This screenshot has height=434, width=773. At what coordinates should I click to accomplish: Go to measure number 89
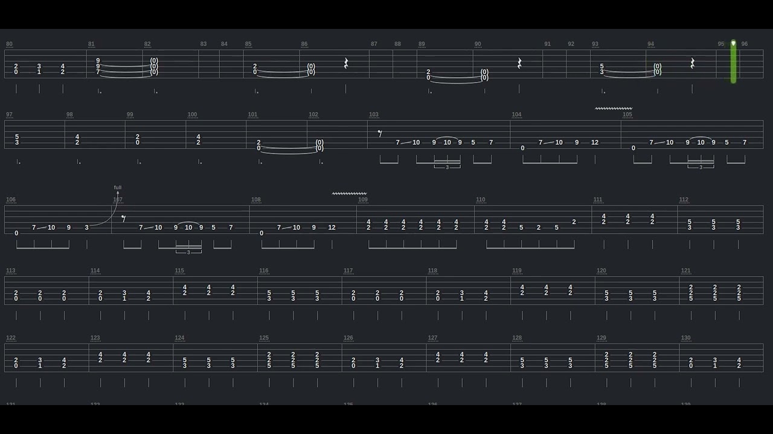point(422,44)
